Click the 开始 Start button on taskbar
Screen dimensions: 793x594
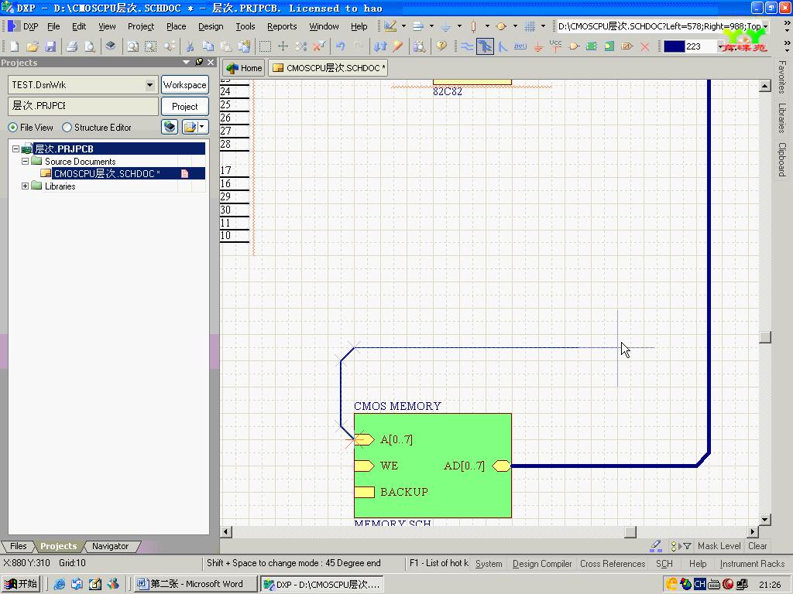click(x=21, y=584)
